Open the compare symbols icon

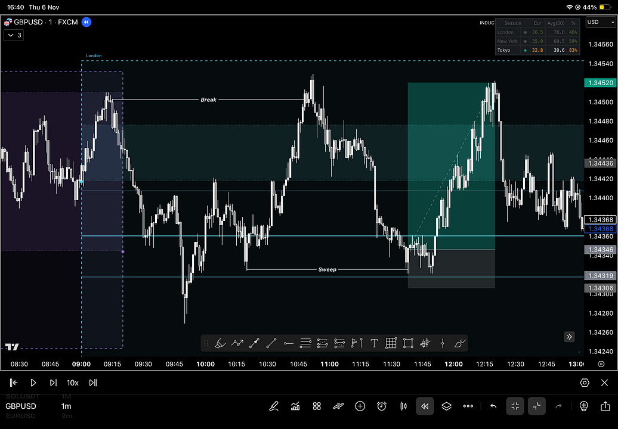pyautogui.click(x=338, y=406)
